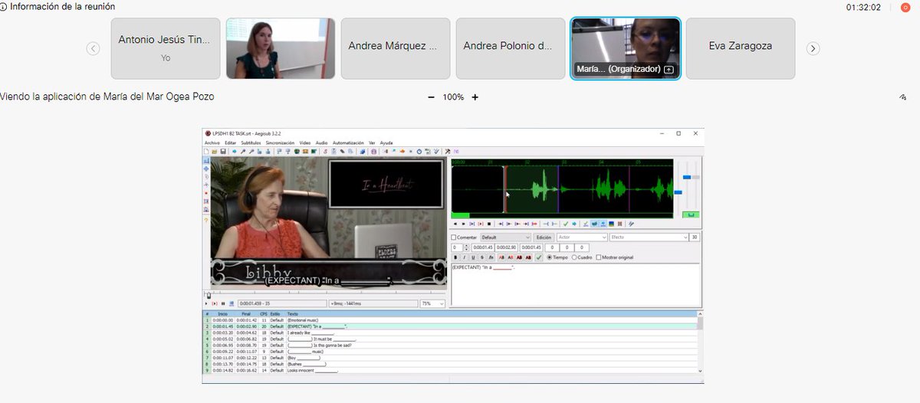
Task: Open Efecto combo box
Action: coord(649,238)
